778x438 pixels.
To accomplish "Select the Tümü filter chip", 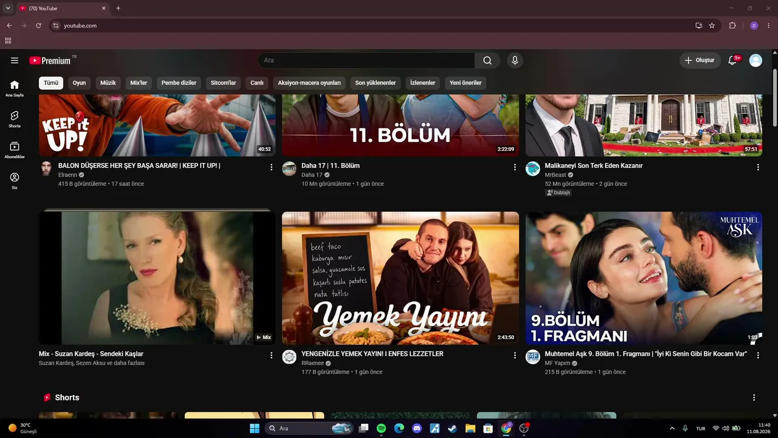I will point(51,83).
